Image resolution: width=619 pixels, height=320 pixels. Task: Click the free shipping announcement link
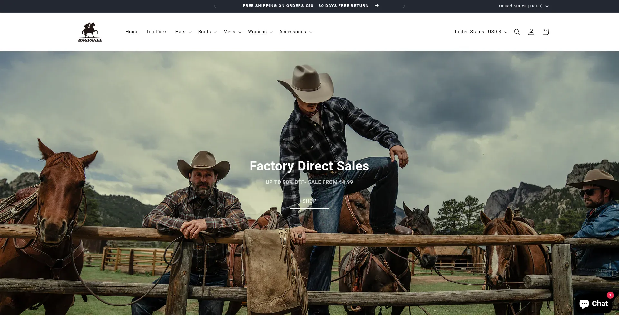click(x=278, y=6)
